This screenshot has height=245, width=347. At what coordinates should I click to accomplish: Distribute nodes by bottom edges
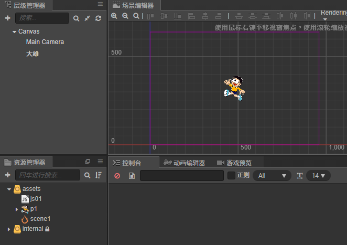click(x=266, y=16)
